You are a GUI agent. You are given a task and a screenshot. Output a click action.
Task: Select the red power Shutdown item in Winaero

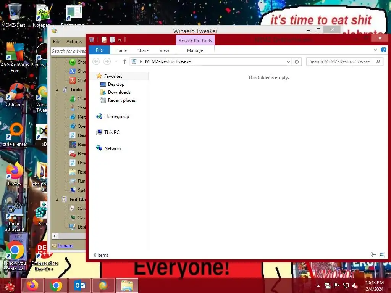tap(77, 80)
